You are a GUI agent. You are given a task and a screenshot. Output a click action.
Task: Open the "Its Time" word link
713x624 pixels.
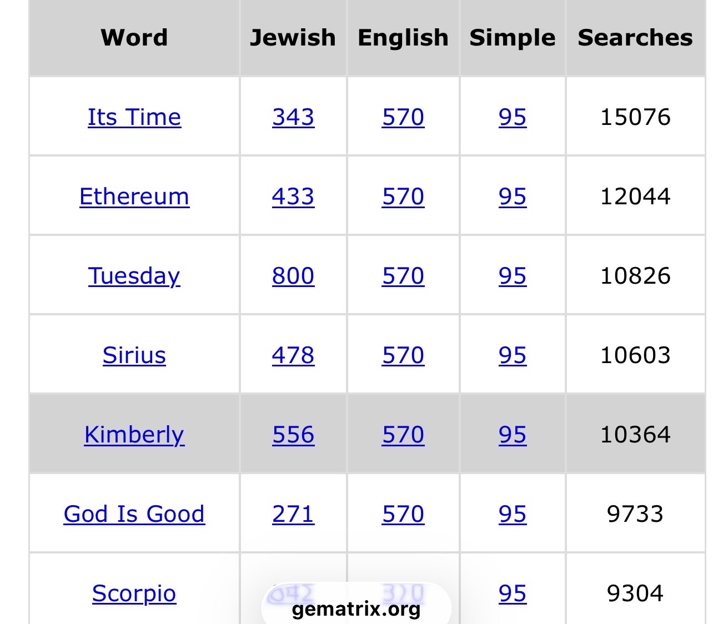point(134,117)
